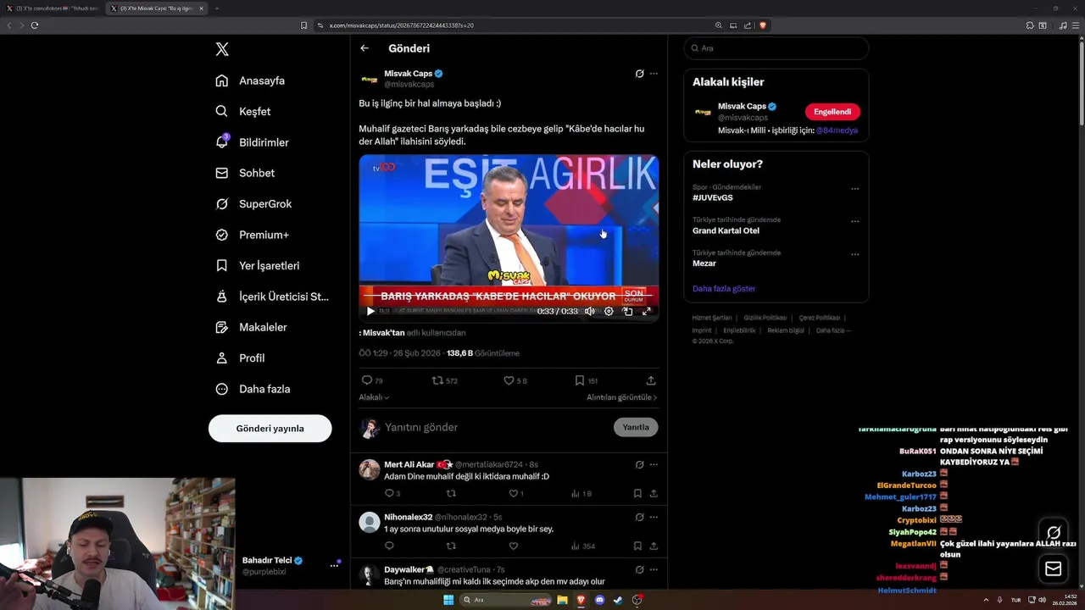1085x610 pixels.
Task: Open the video settings gear
Action: [609, 311]
